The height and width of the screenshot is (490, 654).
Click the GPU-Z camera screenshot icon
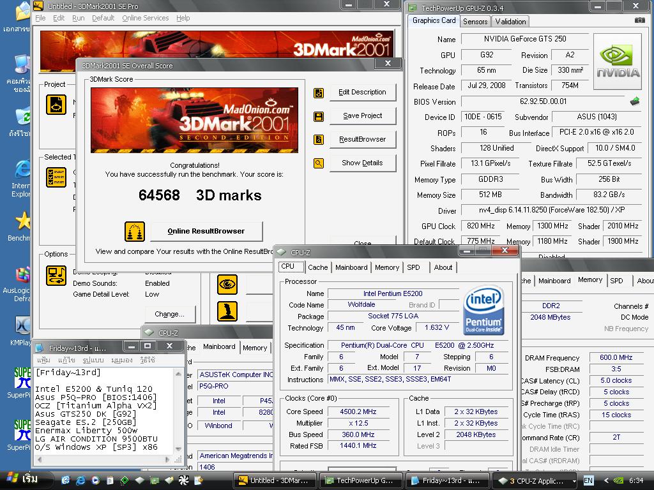pyautogui.click(x=639, y=20)
